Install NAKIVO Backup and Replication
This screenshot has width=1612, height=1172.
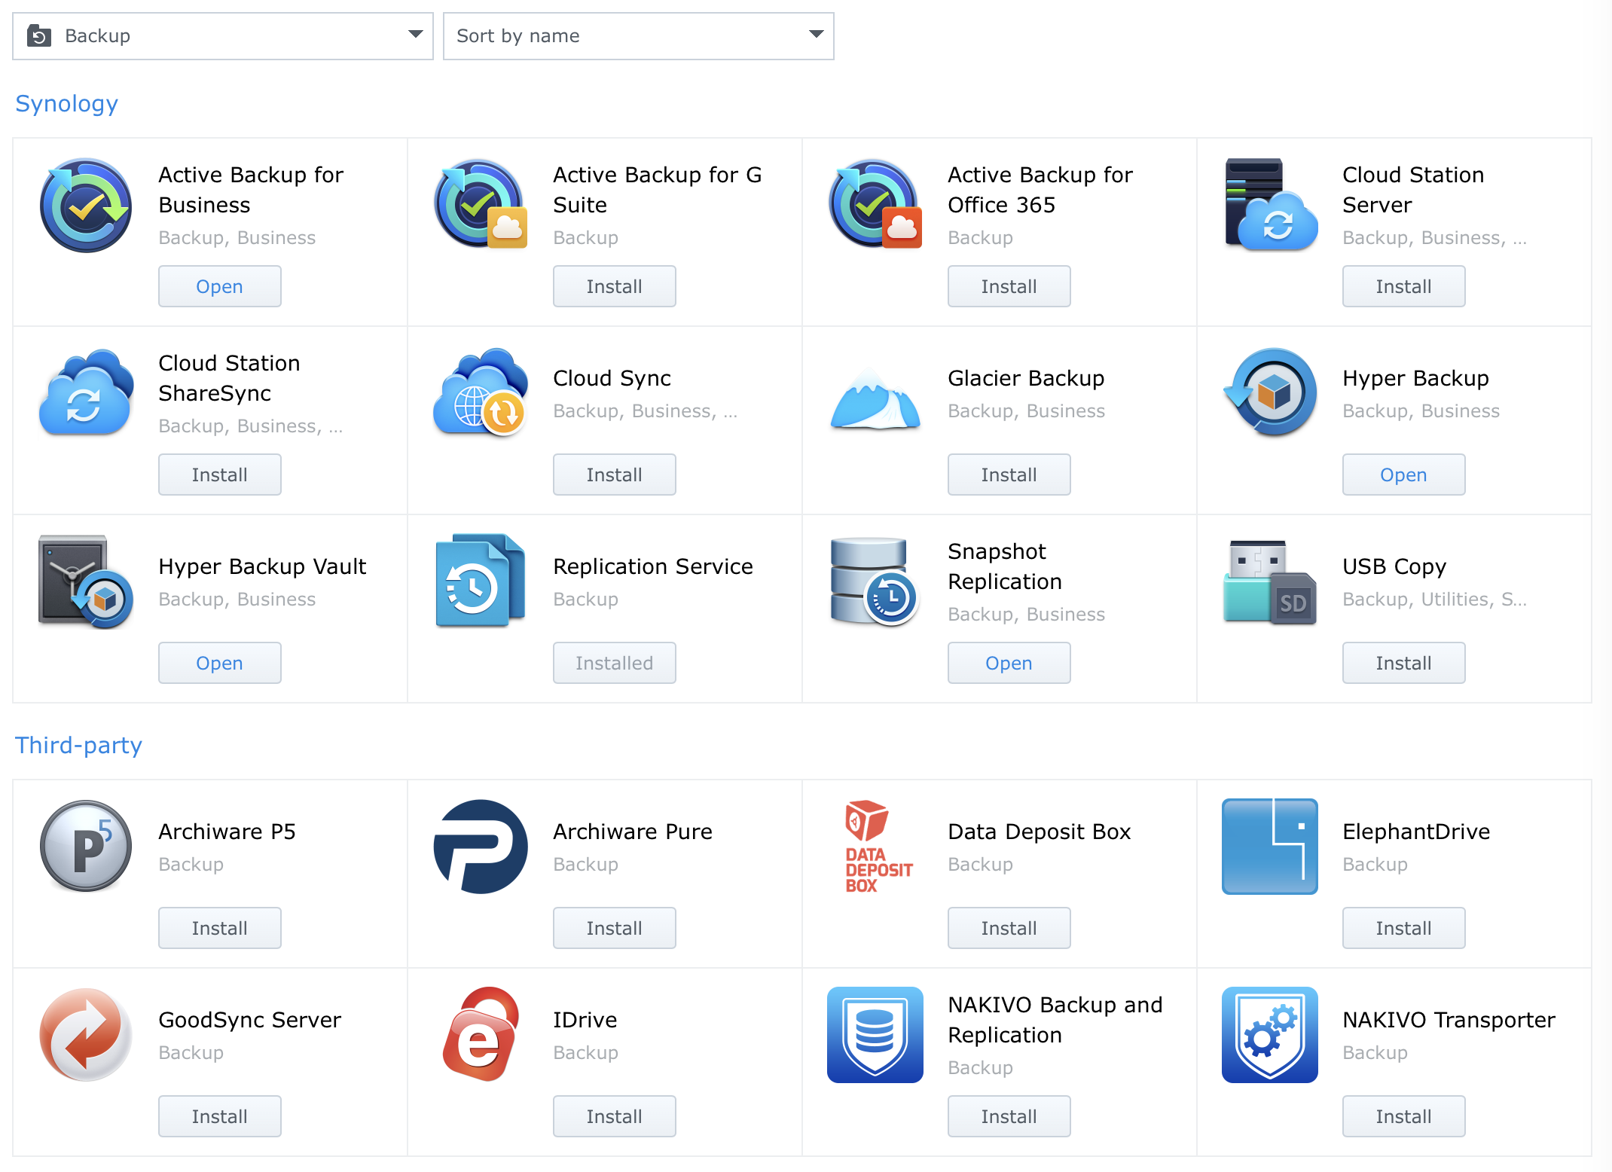click(x=1009, y=1116)
